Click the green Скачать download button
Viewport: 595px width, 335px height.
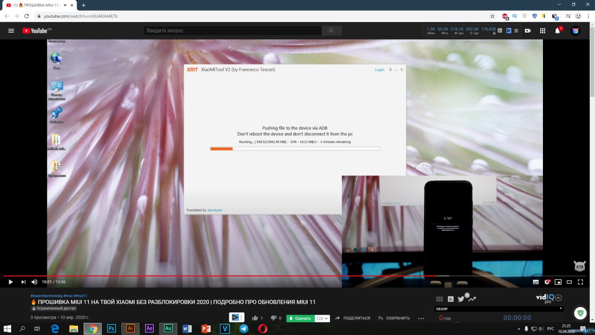click(x=300, y=318)
